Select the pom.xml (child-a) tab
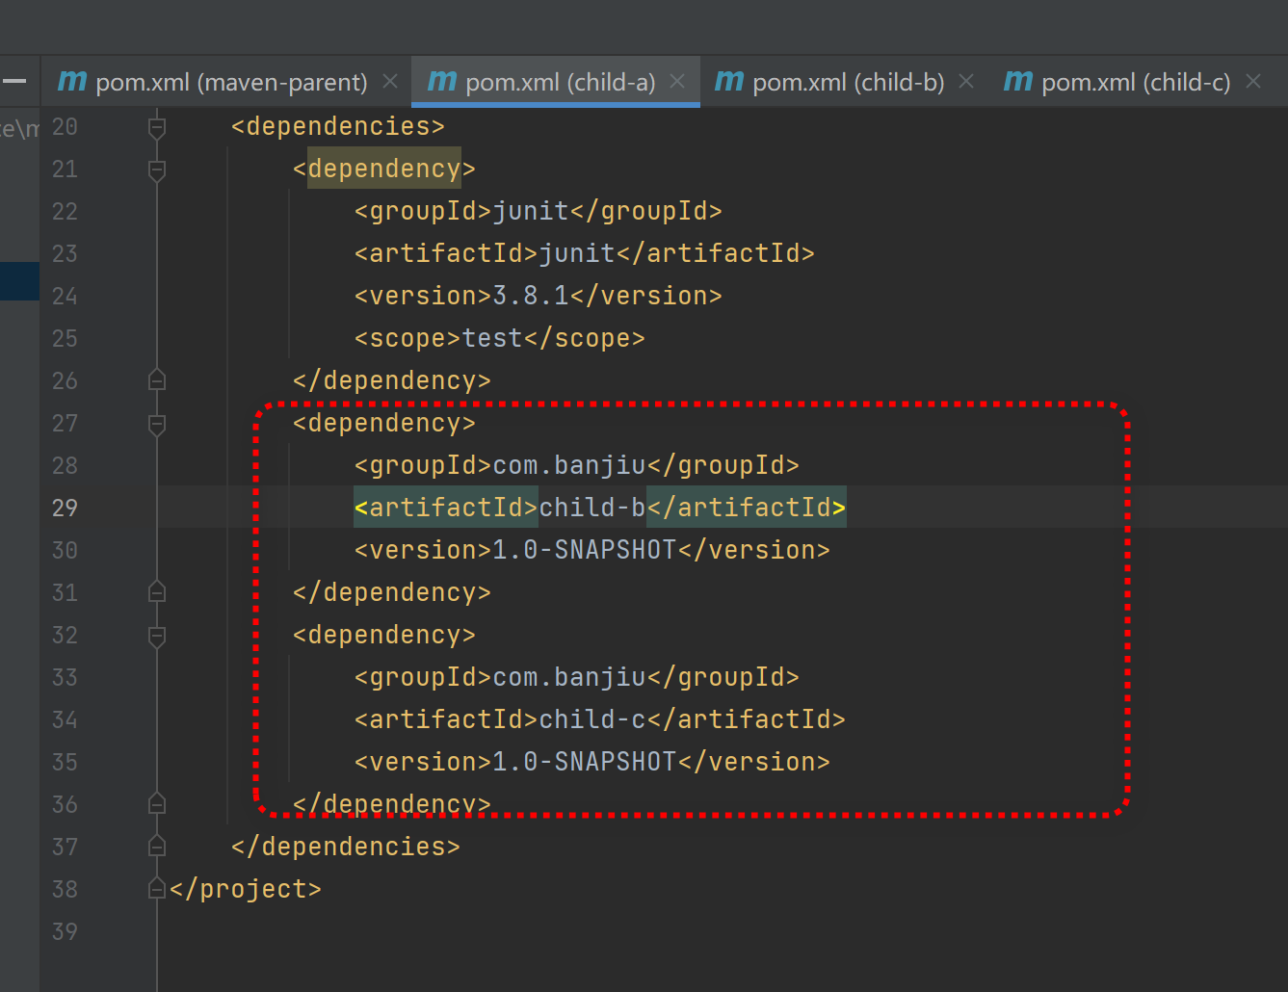The height and width of the screenshot is (992, 1288). pos(556,82)
